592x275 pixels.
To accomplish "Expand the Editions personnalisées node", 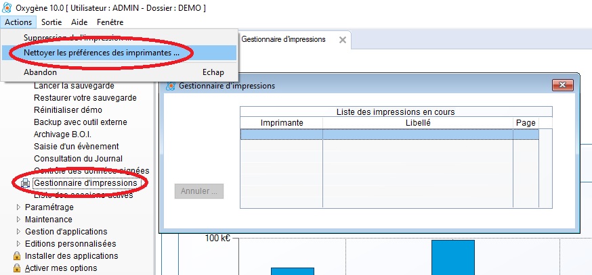I will [18, 244].
